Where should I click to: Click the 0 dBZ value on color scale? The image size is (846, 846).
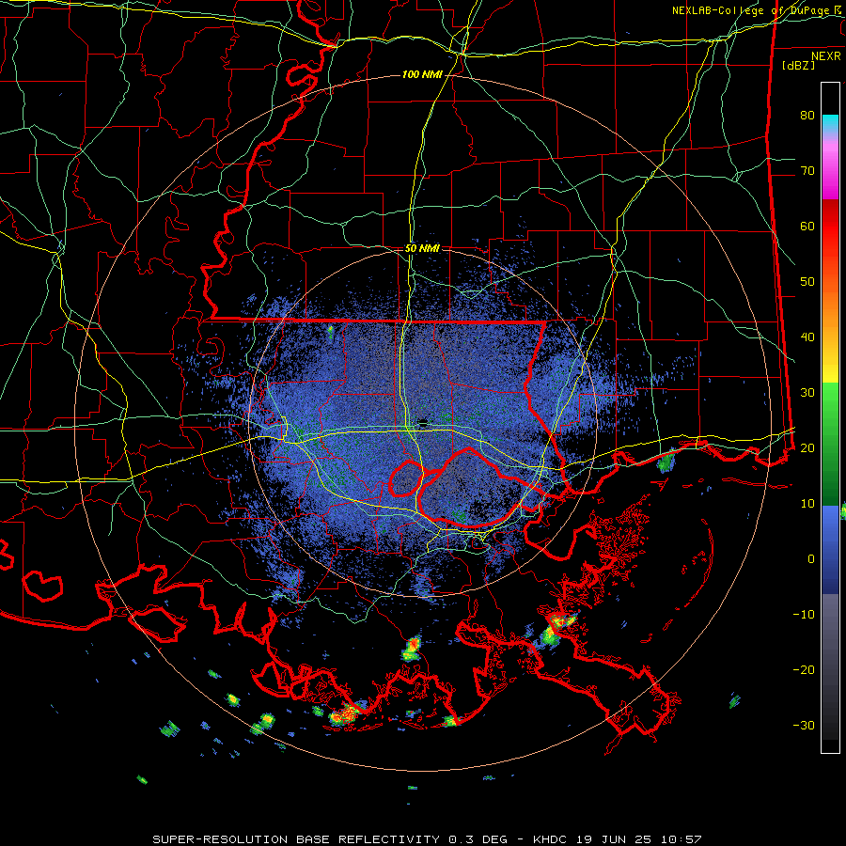pyautogui.click(x=811, y=559)
